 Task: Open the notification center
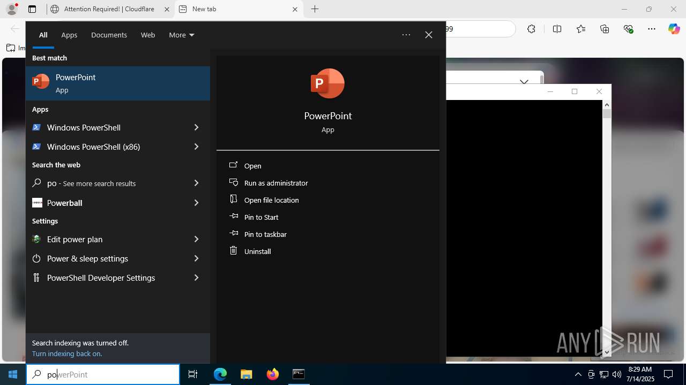coord(668,374)
